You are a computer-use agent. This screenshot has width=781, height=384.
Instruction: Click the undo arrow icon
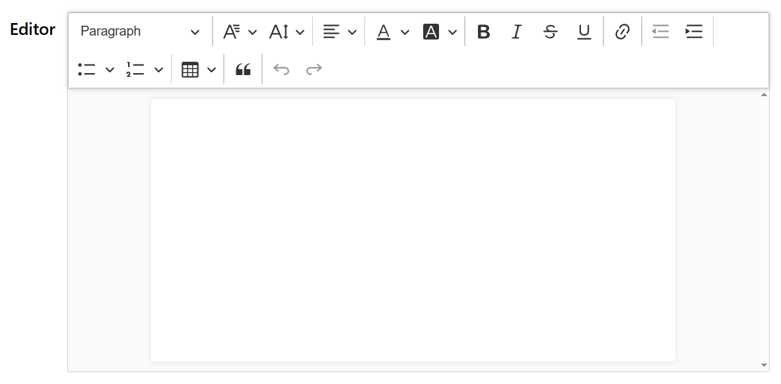coord(281,70)
